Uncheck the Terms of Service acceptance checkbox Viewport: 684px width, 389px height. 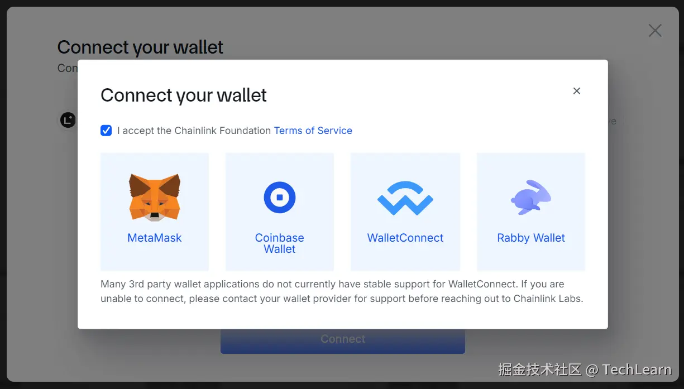106,131
